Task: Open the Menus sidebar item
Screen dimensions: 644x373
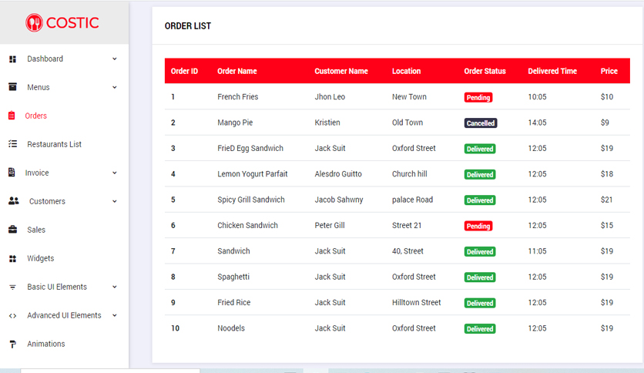Action: click(39, 87)
